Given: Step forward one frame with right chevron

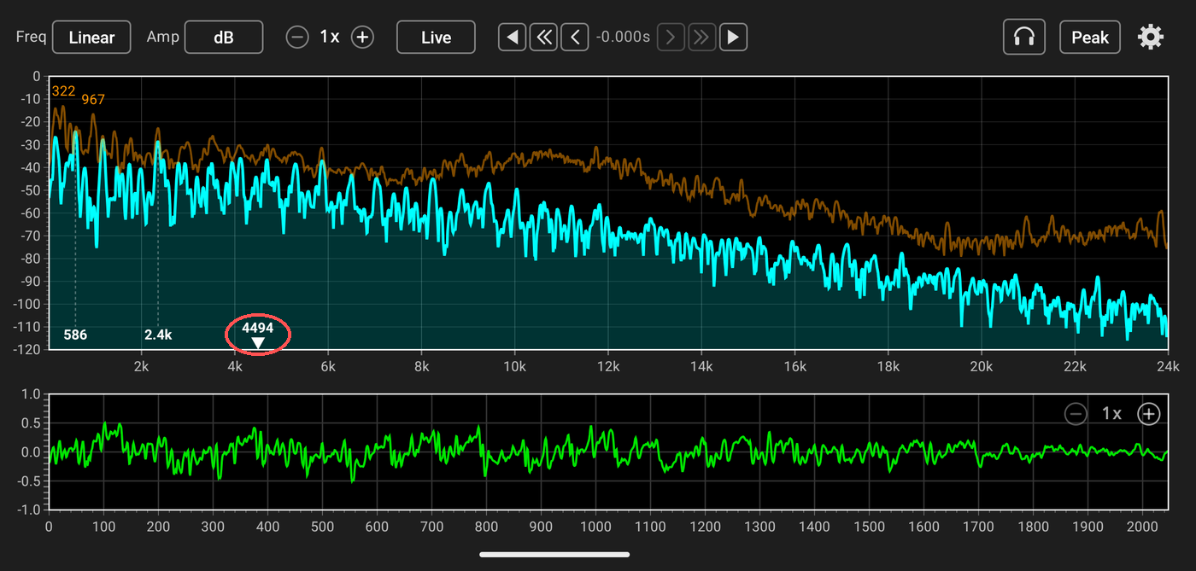Looking at the screenshot, I should coord(671,37).
